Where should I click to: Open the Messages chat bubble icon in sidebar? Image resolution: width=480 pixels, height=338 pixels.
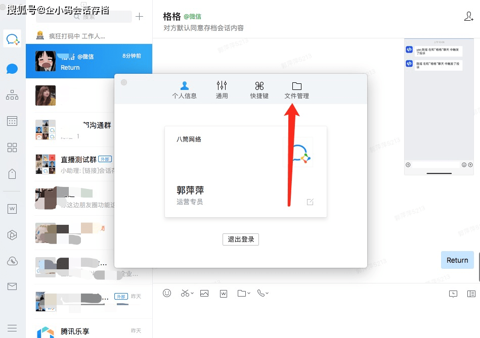point(12,69)
